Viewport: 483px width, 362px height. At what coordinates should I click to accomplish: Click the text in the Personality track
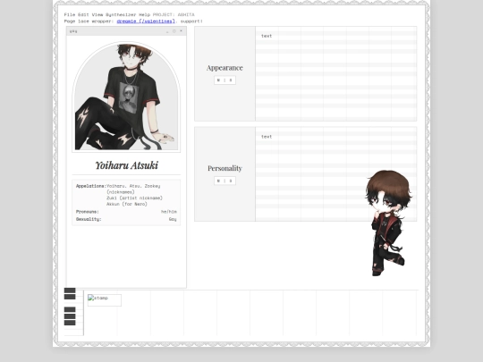point(267,137)
